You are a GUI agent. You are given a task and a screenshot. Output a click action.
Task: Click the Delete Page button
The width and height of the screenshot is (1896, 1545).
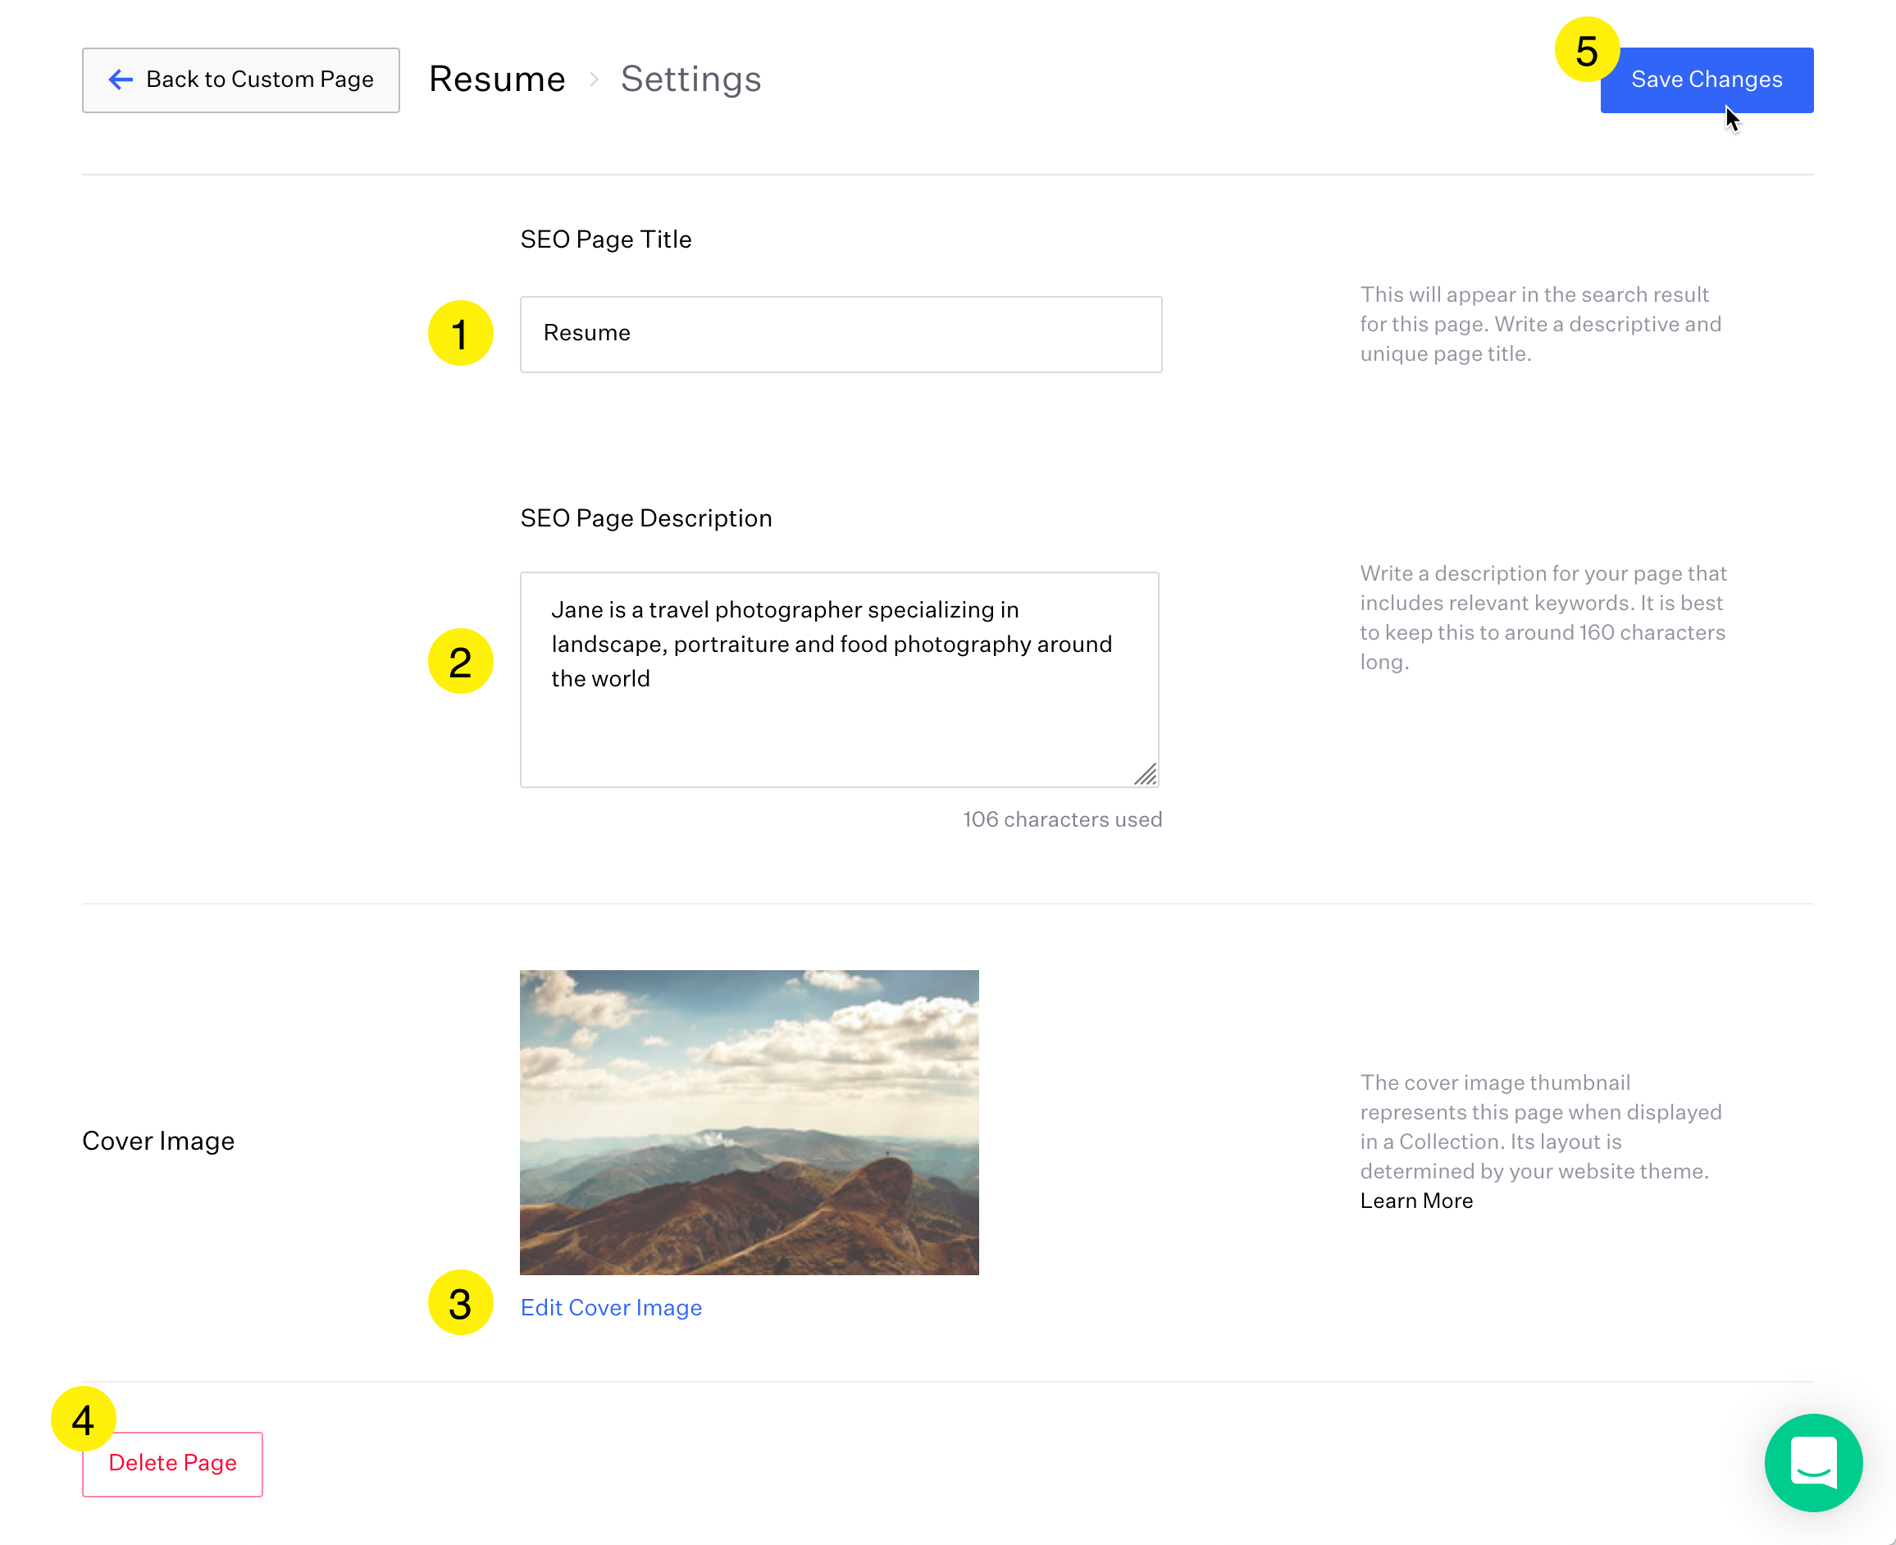173,1463
